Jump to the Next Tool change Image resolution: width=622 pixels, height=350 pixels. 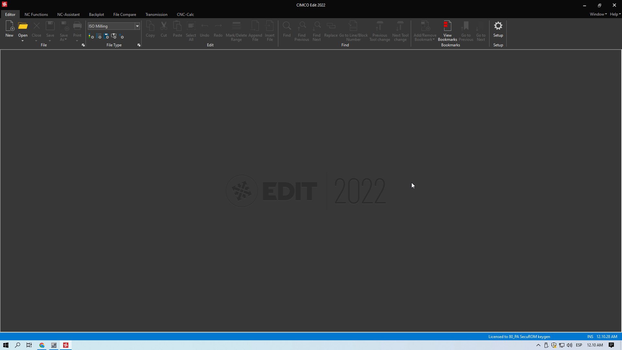pos(400,31)
